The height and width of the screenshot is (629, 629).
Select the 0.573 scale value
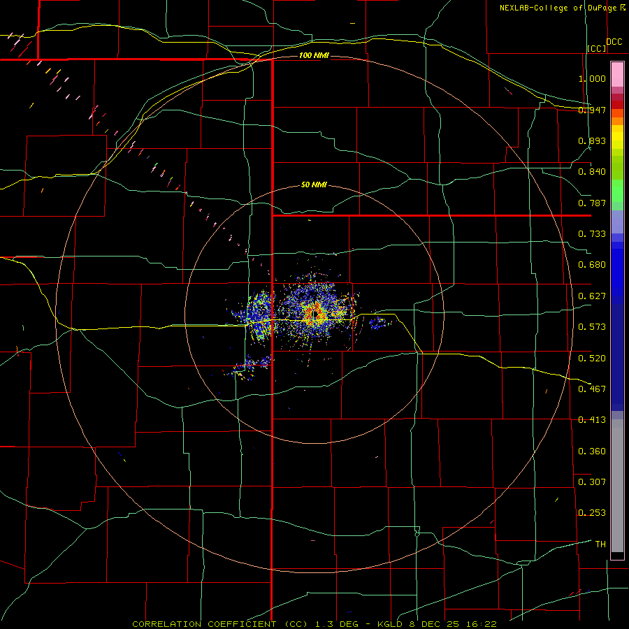592,327
